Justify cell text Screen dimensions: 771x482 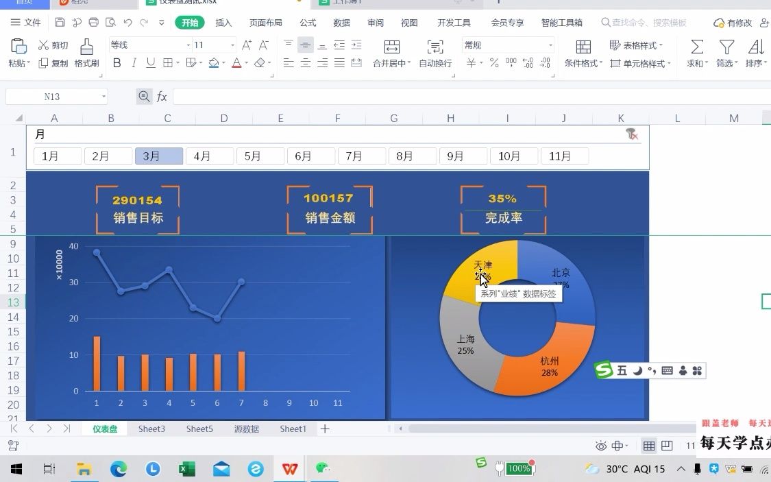(x=339, y=63)
